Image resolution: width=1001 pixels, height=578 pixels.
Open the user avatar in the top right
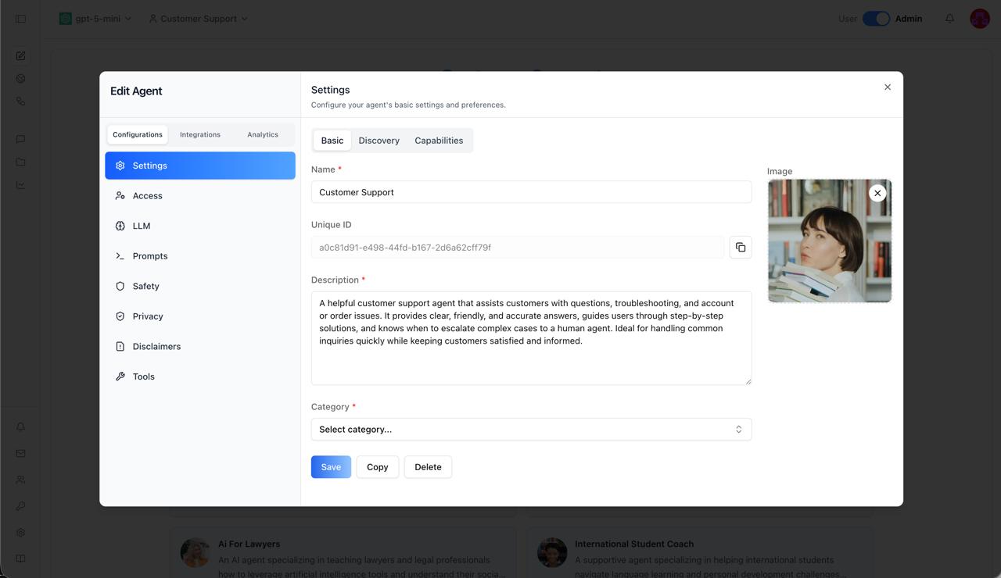980,19
